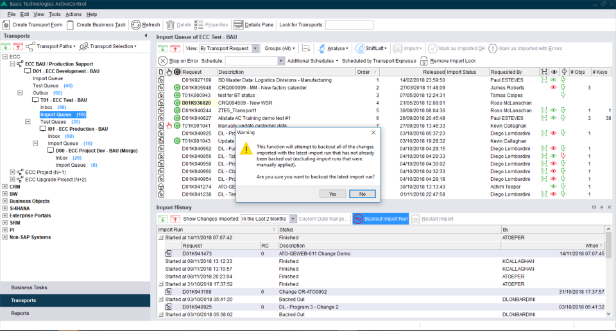This screenshot has height=331, width=616.
Task: Click the eye column header icon
Action: coord(554,72)
